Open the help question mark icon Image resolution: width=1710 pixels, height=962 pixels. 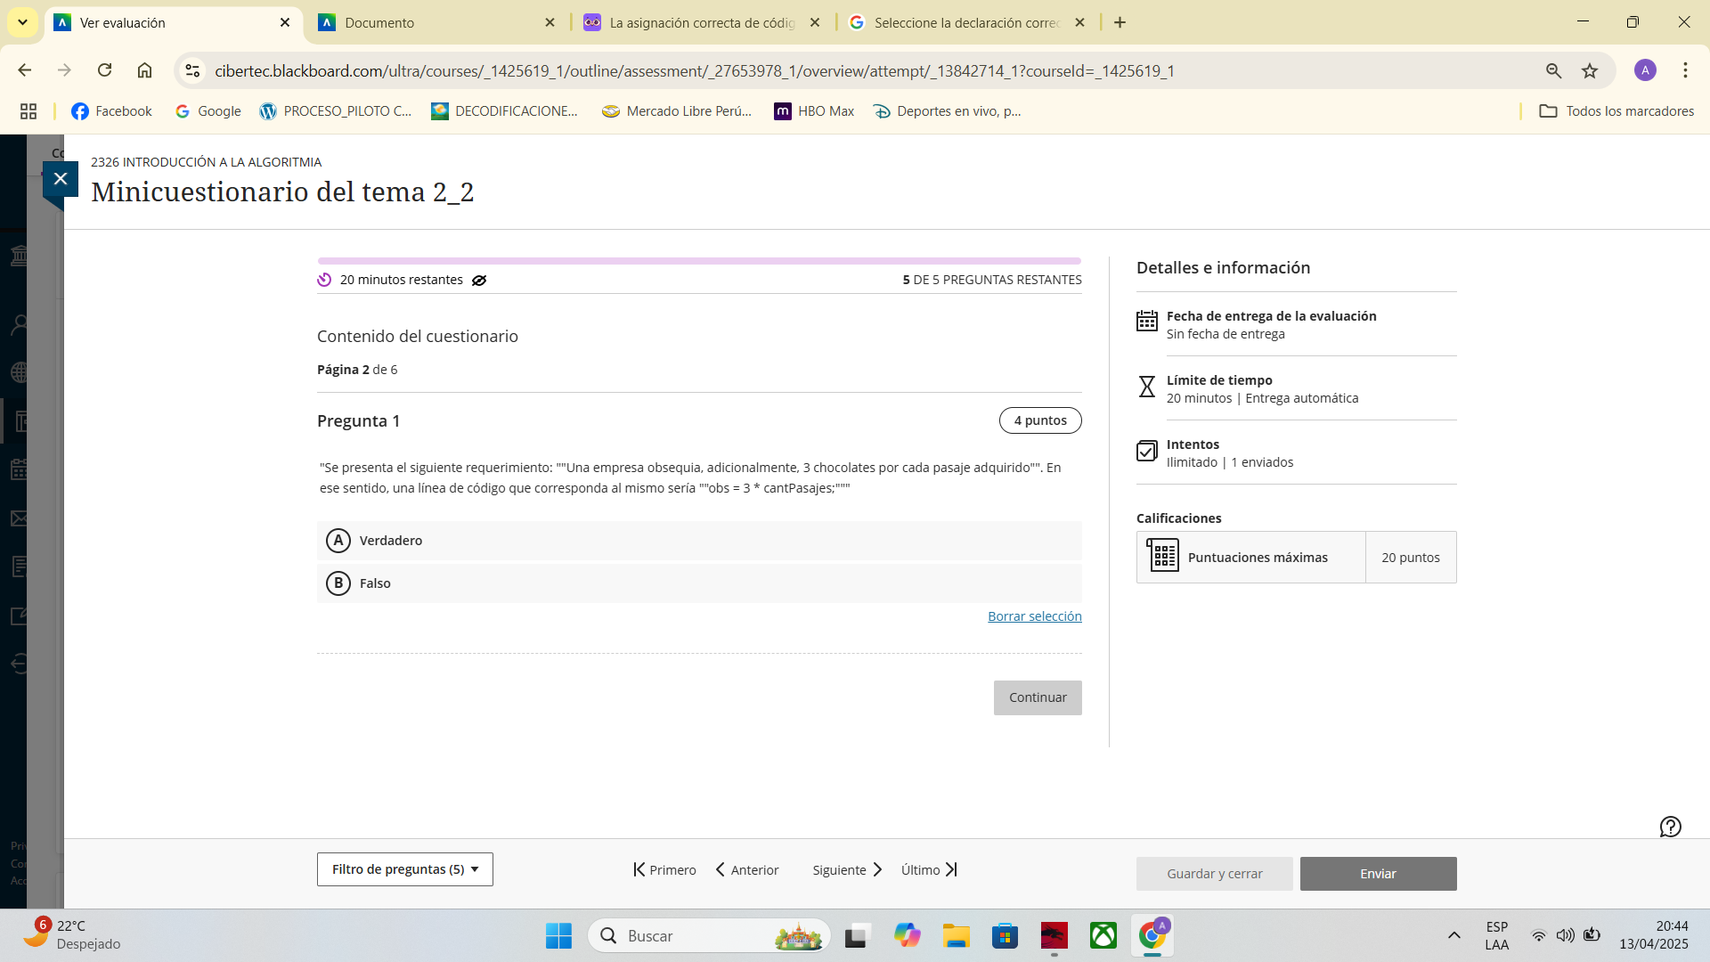point(1670,827)
